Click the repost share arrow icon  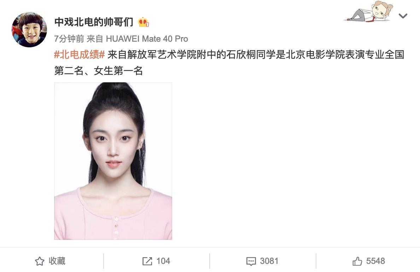(x=147, y=261)
